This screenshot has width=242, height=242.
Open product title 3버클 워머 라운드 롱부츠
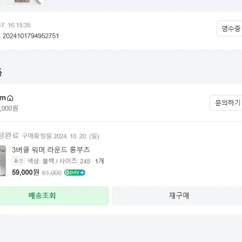[51, 150]
